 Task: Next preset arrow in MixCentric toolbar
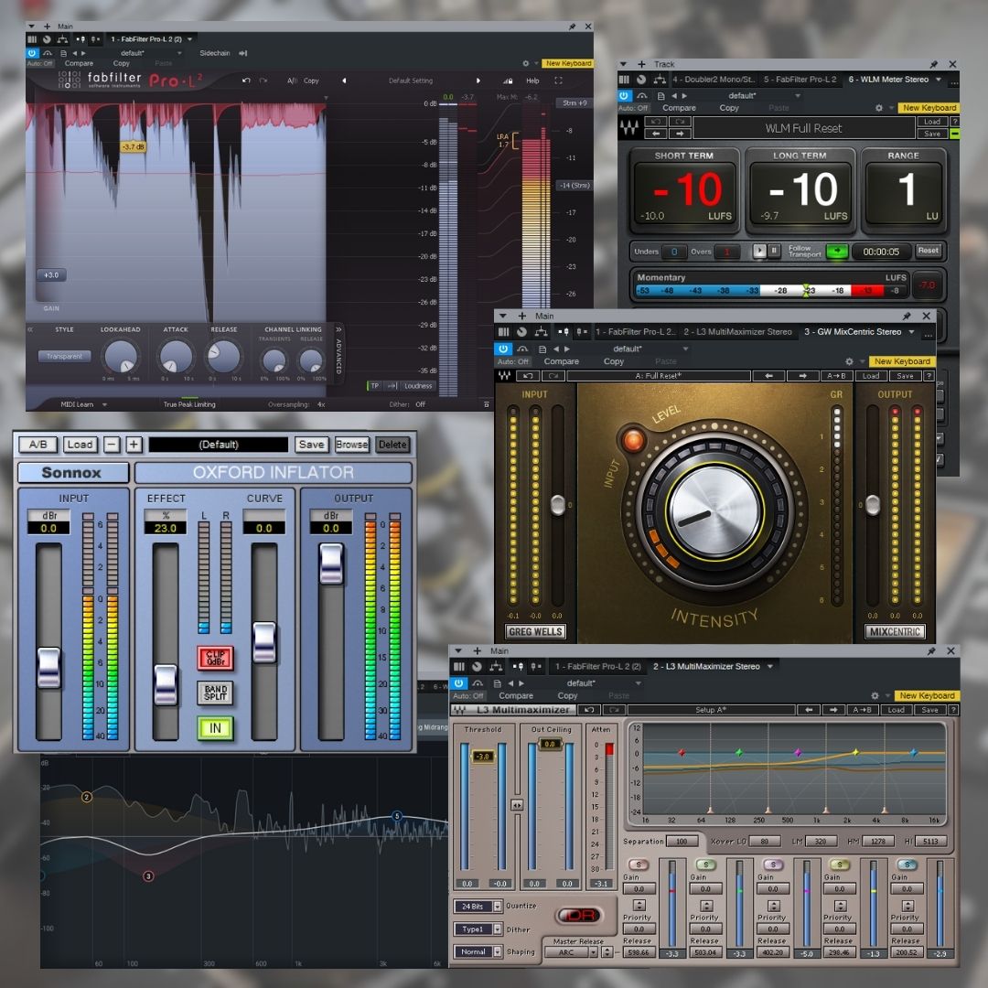[x=803, y=376]
